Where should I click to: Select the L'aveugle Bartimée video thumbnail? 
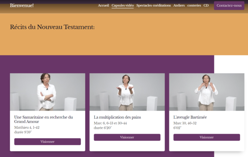(207, 92)
